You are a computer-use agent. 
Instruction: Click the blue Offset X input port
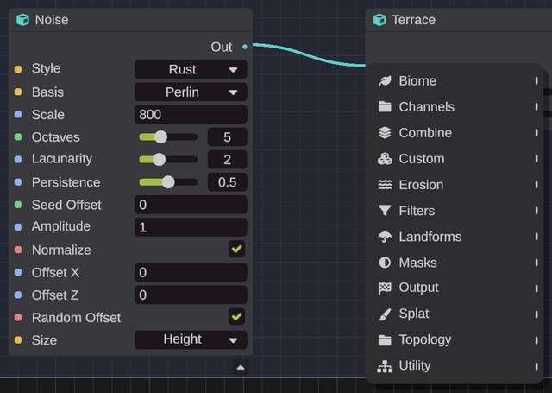(x=18, y=272)
